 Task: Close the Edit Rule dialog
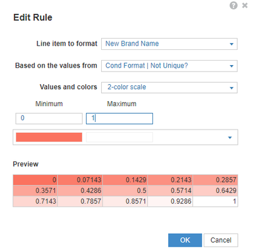click(x=245, y=5)
